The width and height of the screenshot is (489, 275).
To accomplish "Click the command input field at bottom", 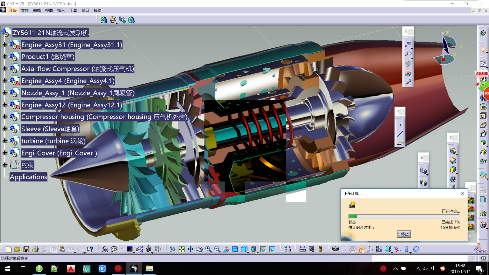I will (x=419, y=258).
